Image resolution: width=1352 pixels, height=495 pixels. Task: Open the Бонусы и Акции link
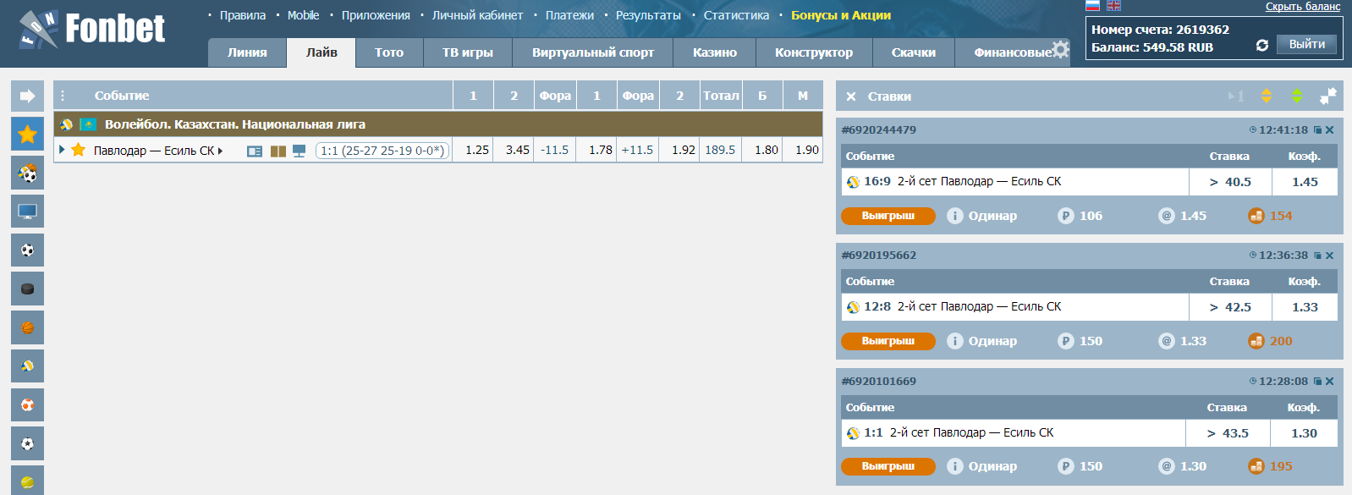click(x=841, y=15)
